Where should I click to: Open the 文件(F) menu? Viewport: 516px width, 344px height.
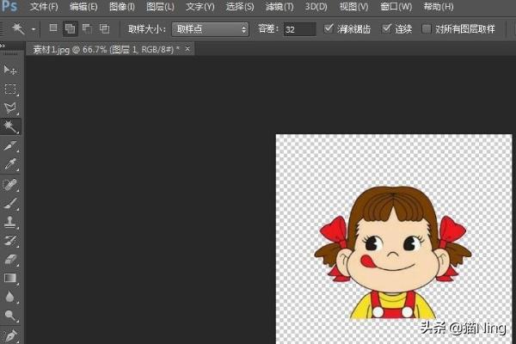click(x=44, y=7)
